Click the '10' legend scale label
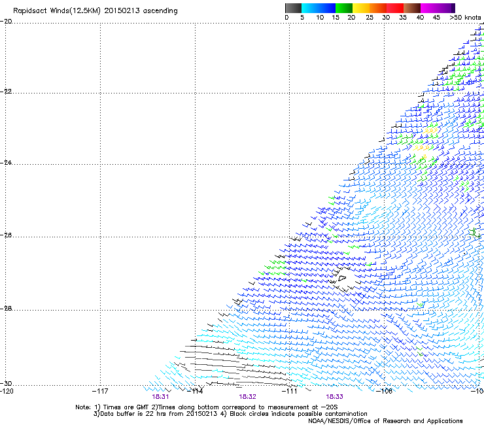The height and width of the screenshot is (425, 484). (320, 18)
